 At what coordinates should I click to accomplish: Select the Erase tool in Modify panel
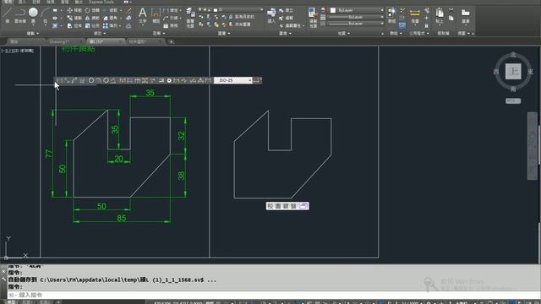[x=128, y=10]
